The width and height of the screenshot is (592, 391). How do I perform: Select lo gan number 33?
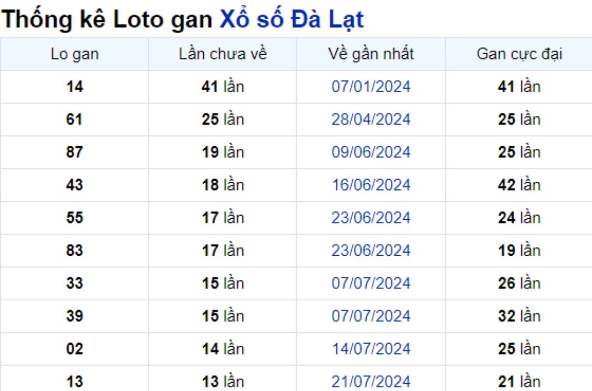pyautogui.click(x=74, y=283)
